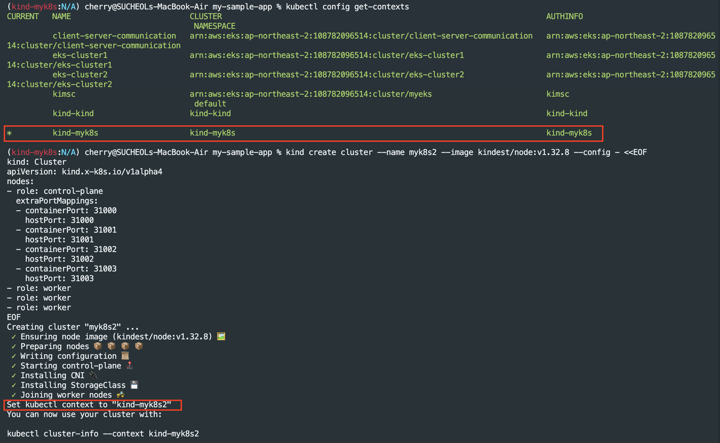Click the first package box emoji

coord(98,346)
